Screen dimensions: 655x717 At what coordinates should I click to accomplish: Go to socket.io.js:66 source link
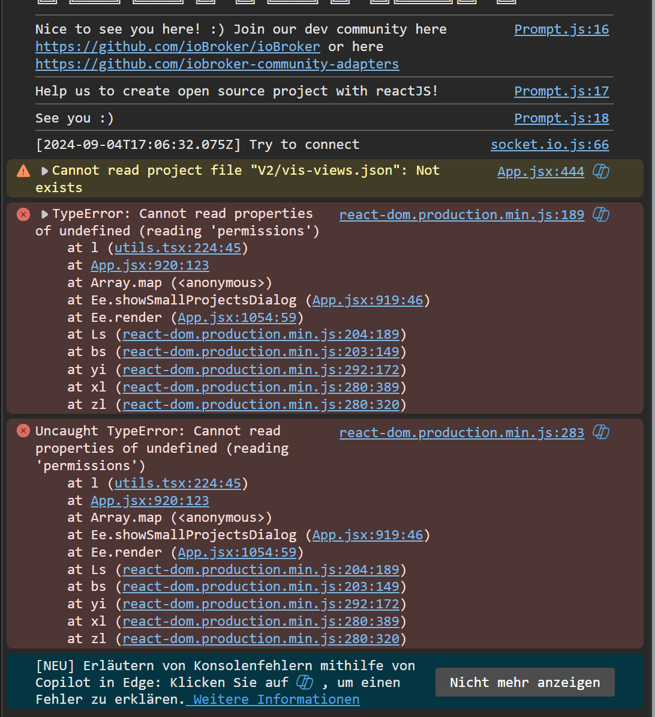(549, 145)
